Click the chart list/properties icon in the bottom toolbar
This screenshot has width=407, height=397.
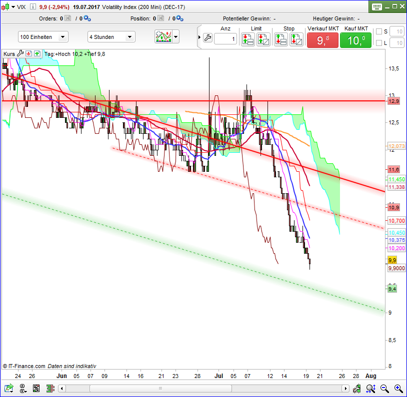[x=36, y=389]
